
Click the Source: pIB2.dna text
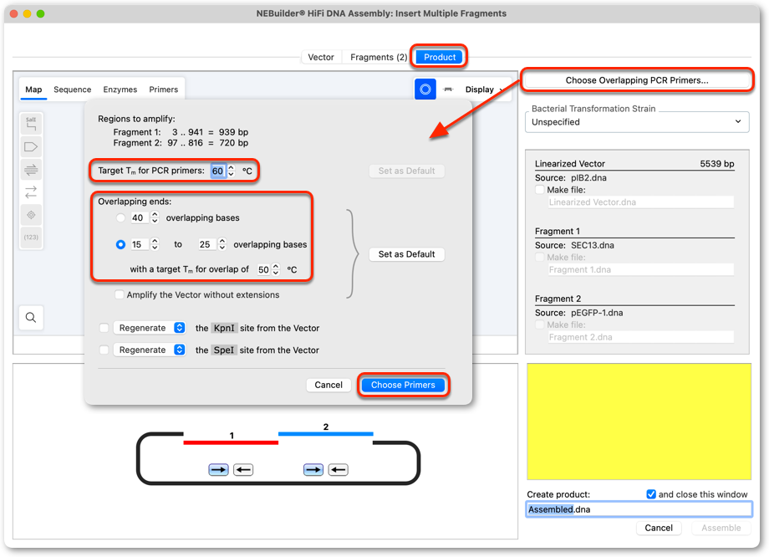[570, 177]
